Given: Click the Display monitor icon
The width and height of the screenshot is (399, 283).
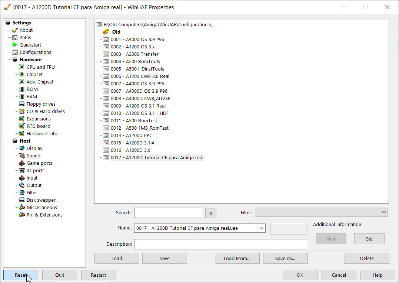Looking at the screenshot, I should 22,148.
